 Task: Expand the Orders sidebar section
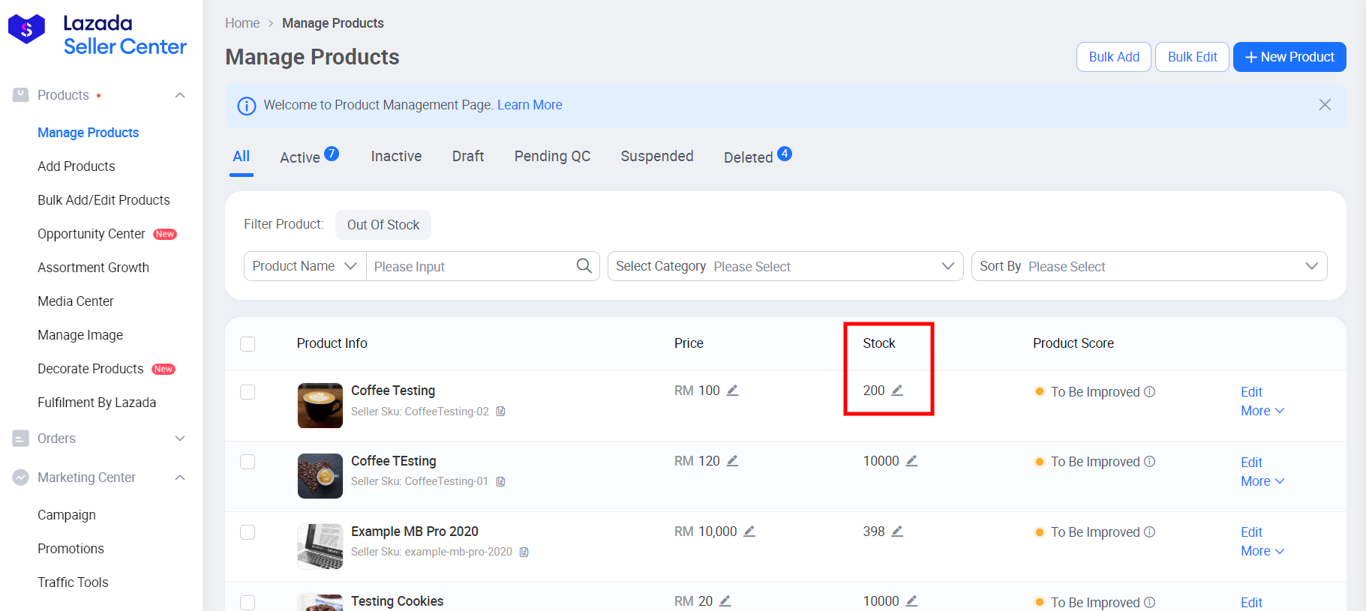(180, 439)
